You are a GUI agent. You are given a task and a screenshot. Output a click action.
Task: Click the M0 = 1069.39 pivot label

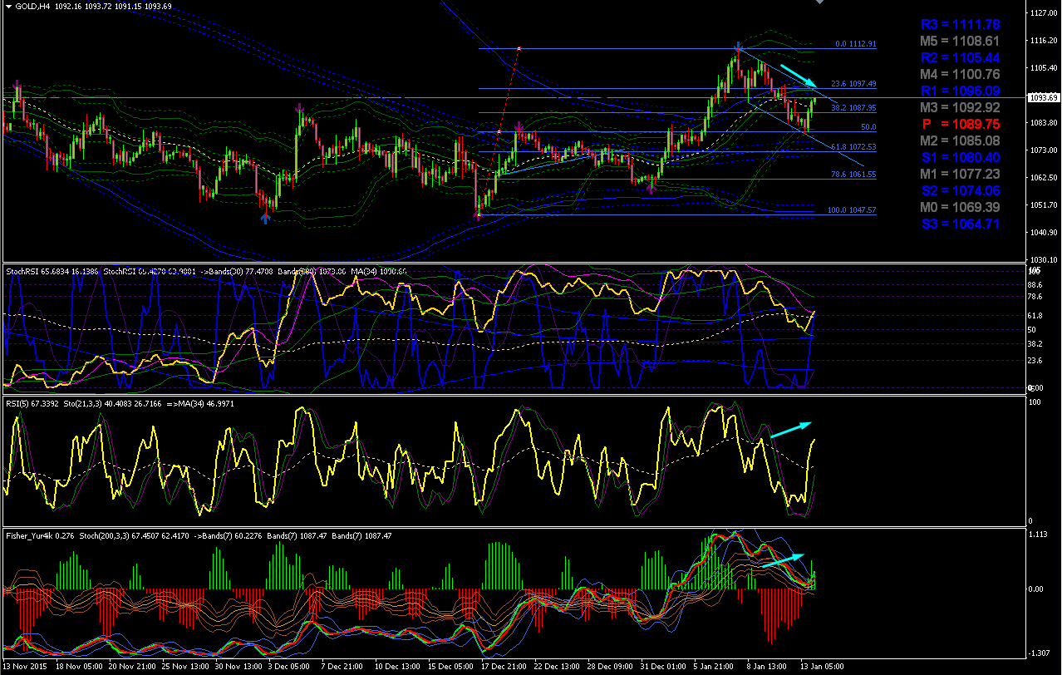tap(961, 207)
